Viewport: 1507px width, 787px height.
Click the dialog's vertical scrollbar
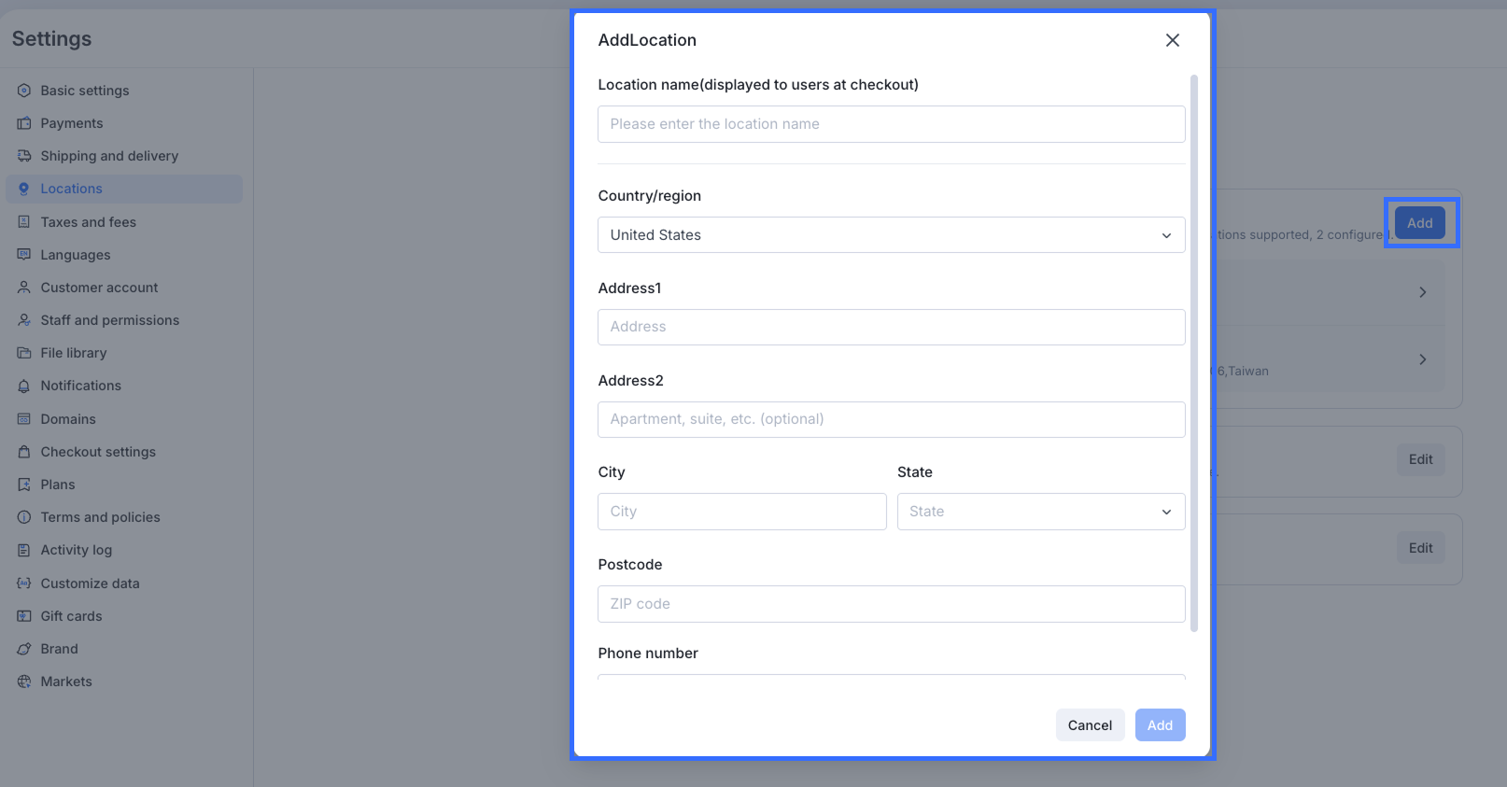[1194, 353]
